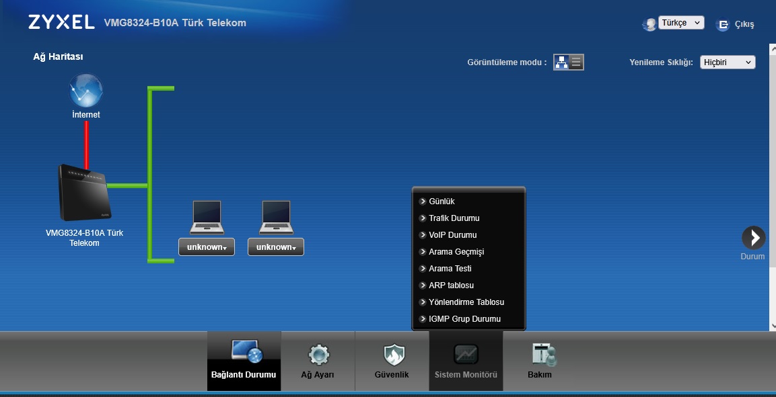Image resolution: width=776 pixels, height=397 pixels.
Task: Click the Çıkış logout icon
Action: 723,24
